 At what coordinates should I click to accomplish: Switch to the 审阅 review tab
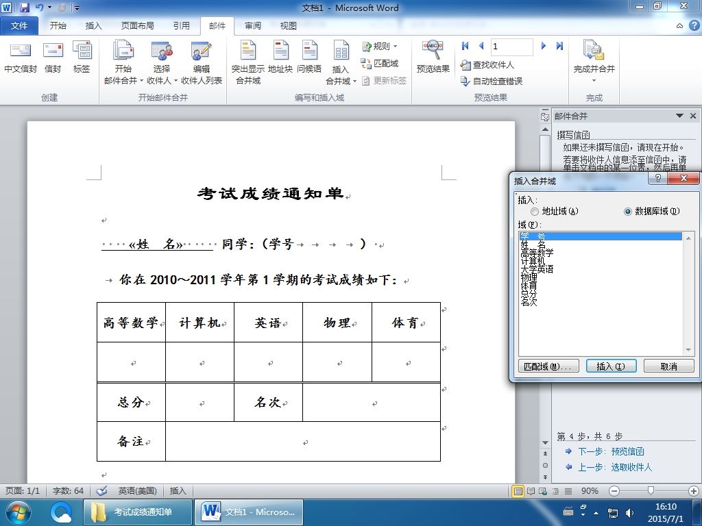252,25
